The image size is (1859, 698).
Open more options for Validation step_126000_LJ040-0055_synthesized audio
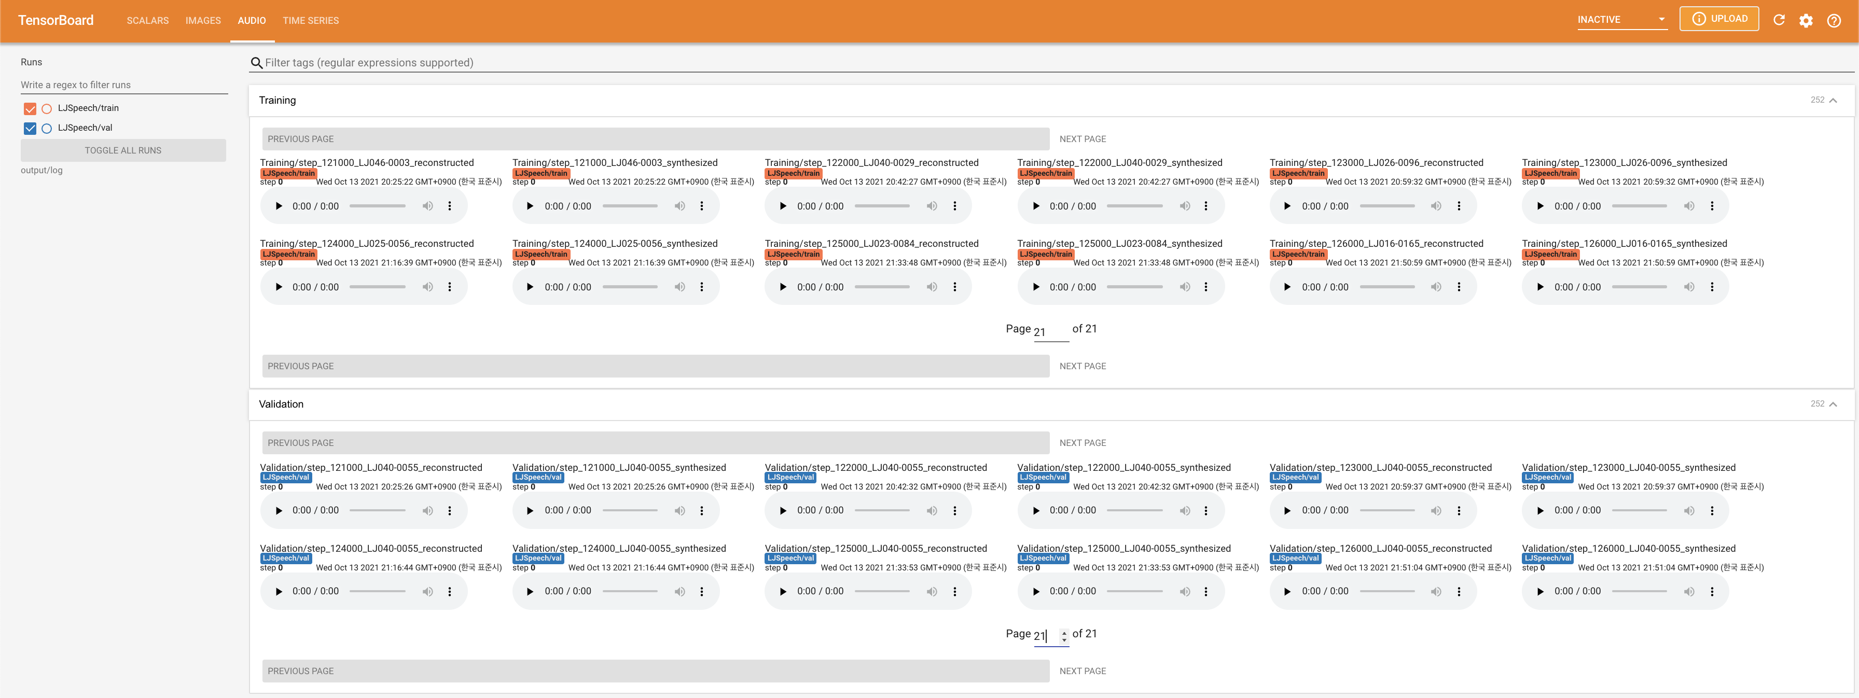pyautogui.click(x=1712, y=592)
